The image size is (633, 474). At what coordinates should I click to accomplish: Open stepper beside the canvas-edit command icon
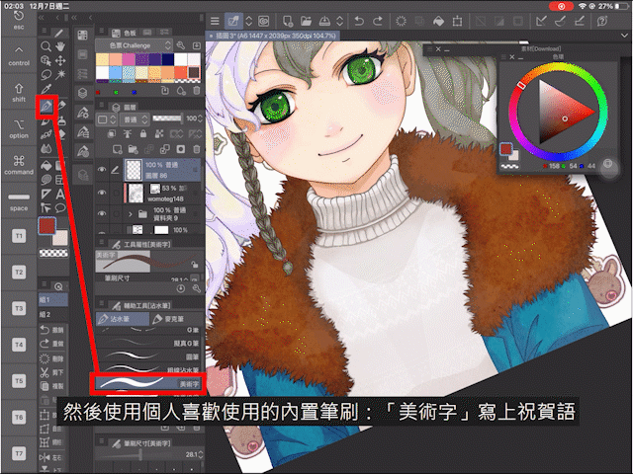248,21
